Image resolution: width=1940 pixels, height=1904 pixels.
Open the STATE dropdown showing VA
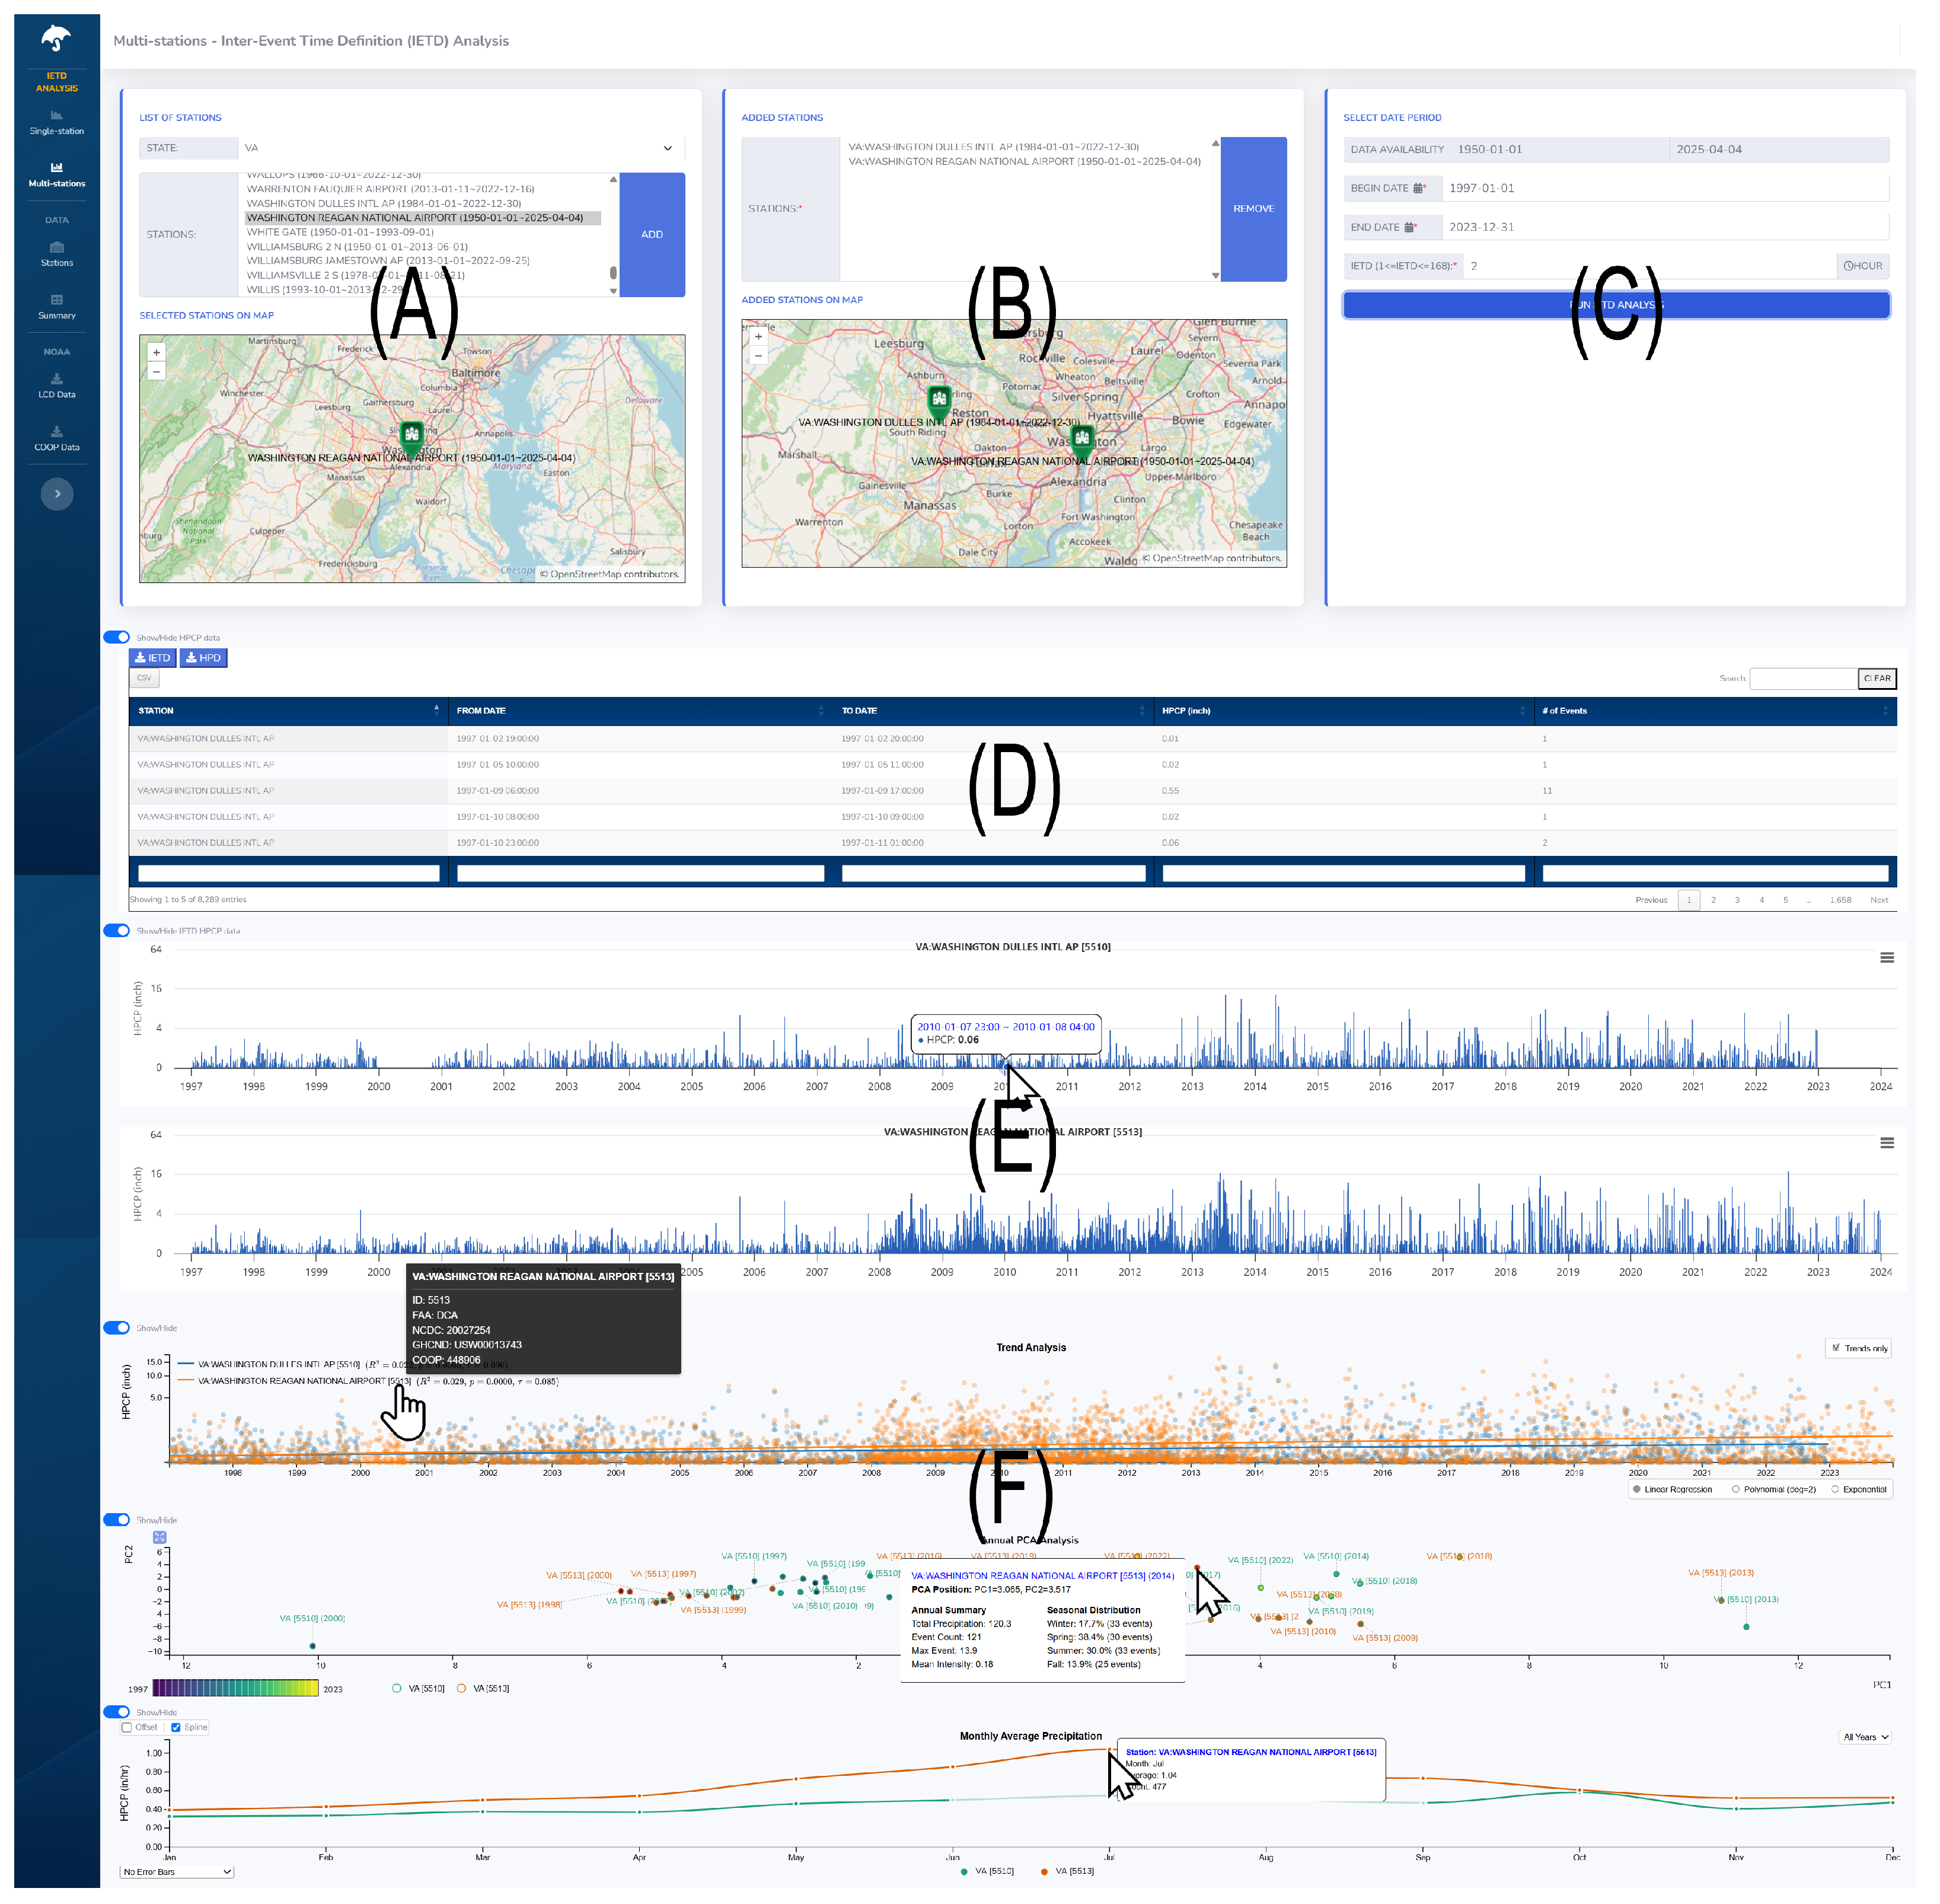[x=460, y=148]
